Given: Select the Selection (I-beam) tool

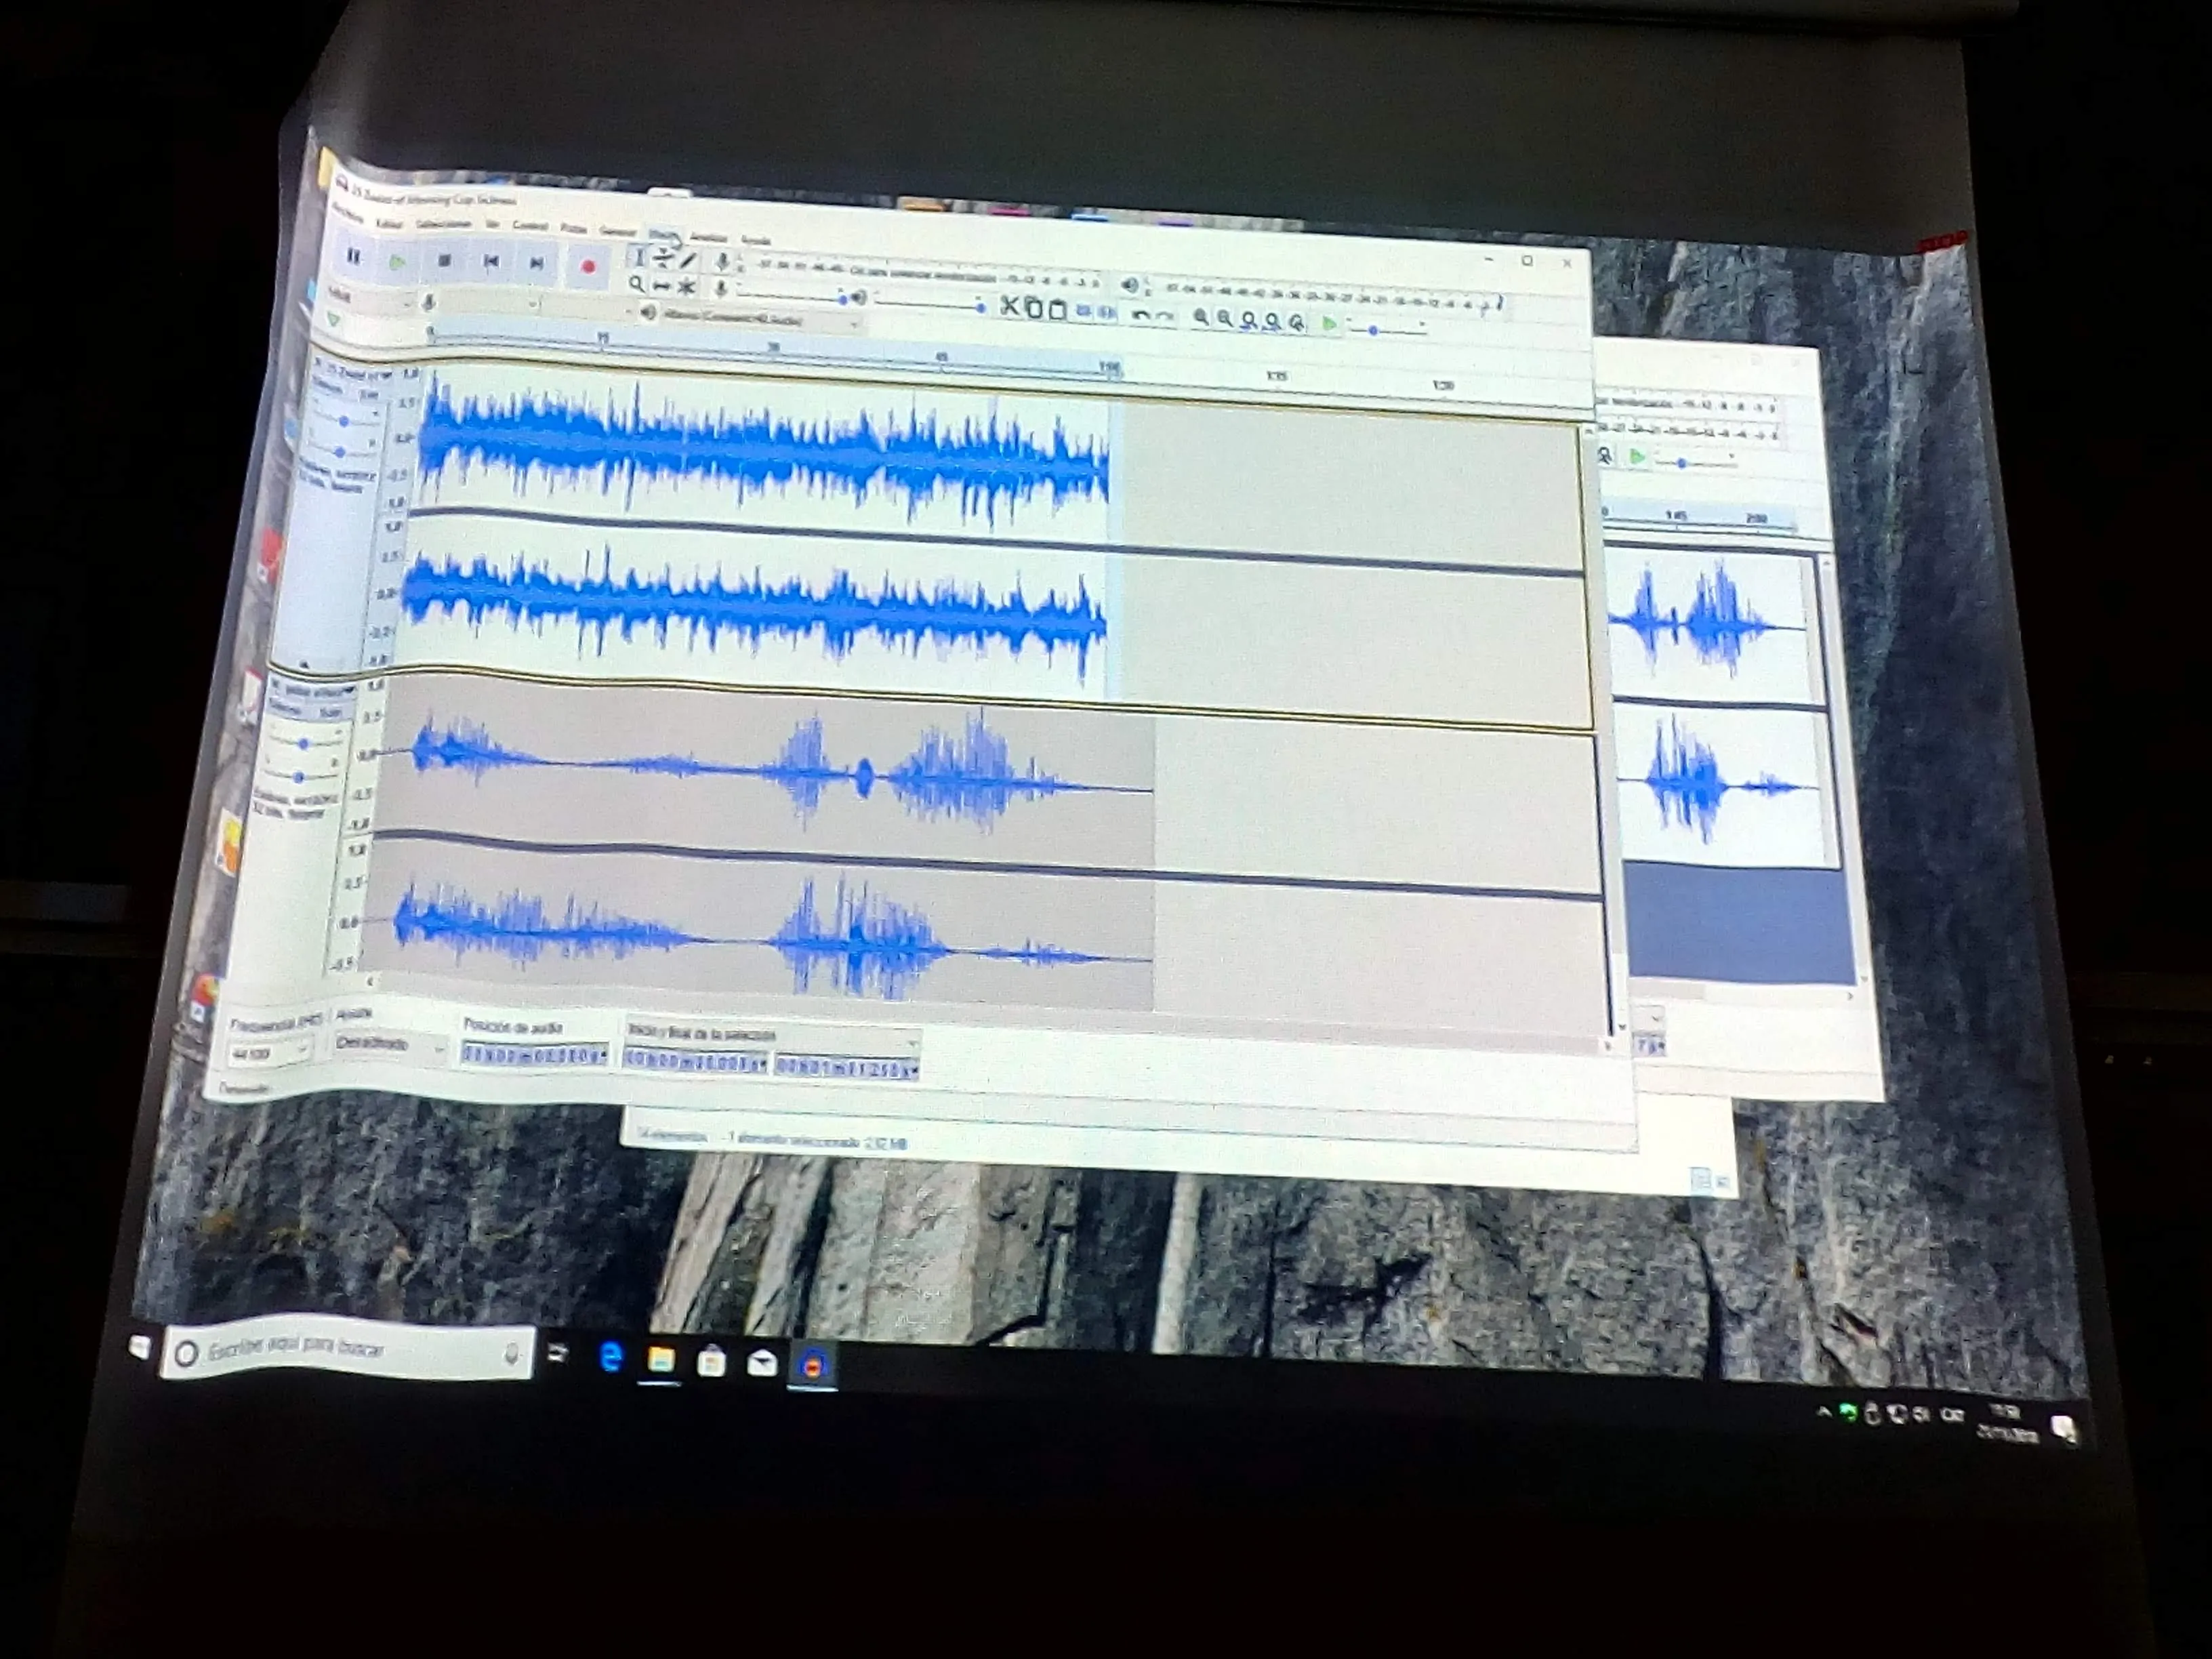Looking at the screenshot, I should [x=639, y=257].
